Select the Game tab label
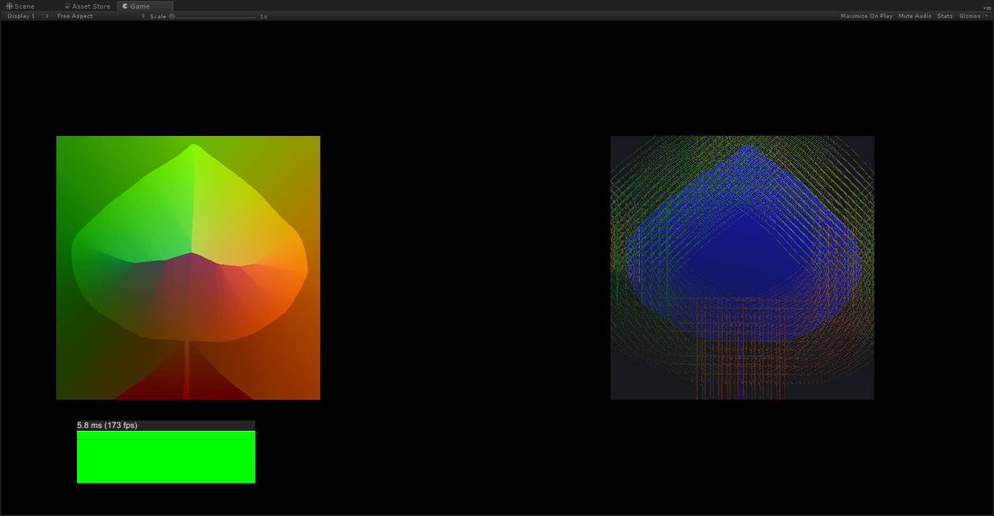 coord(140,6)
